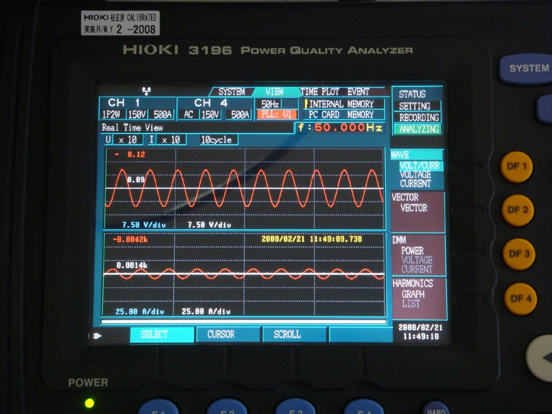Screen dimensions: 552x414
Task: Select VOLT/CURR under the WAVE menu
Action: point(420,165)
